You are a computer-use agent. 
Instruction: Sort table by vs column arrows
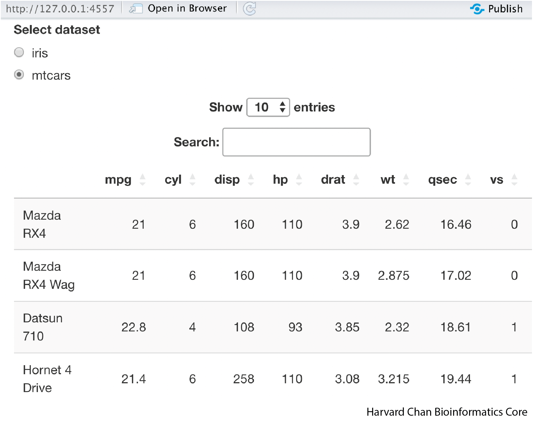tap(514, 180)
